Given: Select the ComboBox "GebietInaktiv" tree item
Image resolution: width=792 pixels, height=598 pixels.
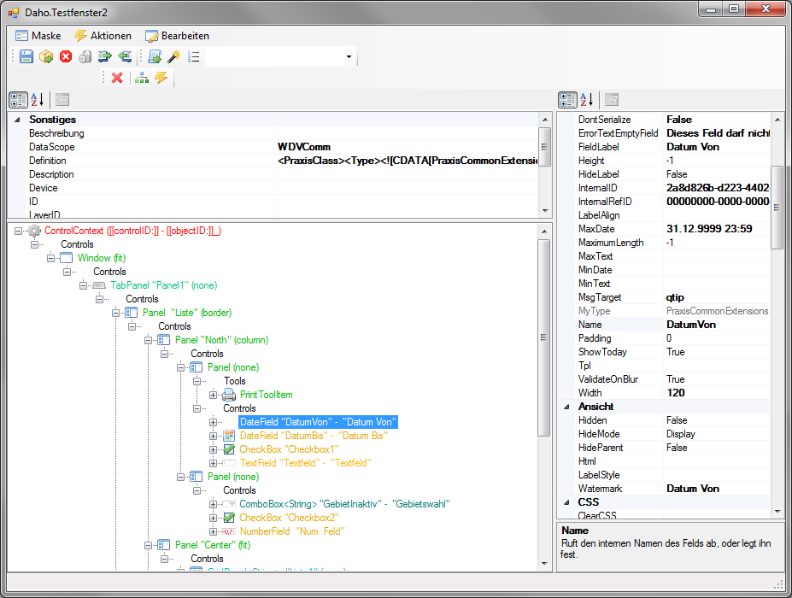Looking at the screenshot, I should click(x=344, y=504).
